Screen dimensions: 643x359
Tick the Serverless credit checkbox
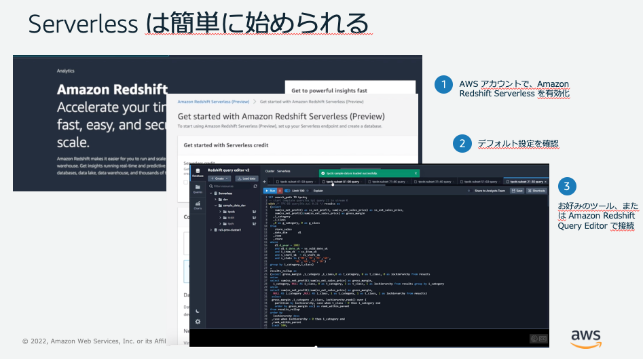[x=186, y=182]
